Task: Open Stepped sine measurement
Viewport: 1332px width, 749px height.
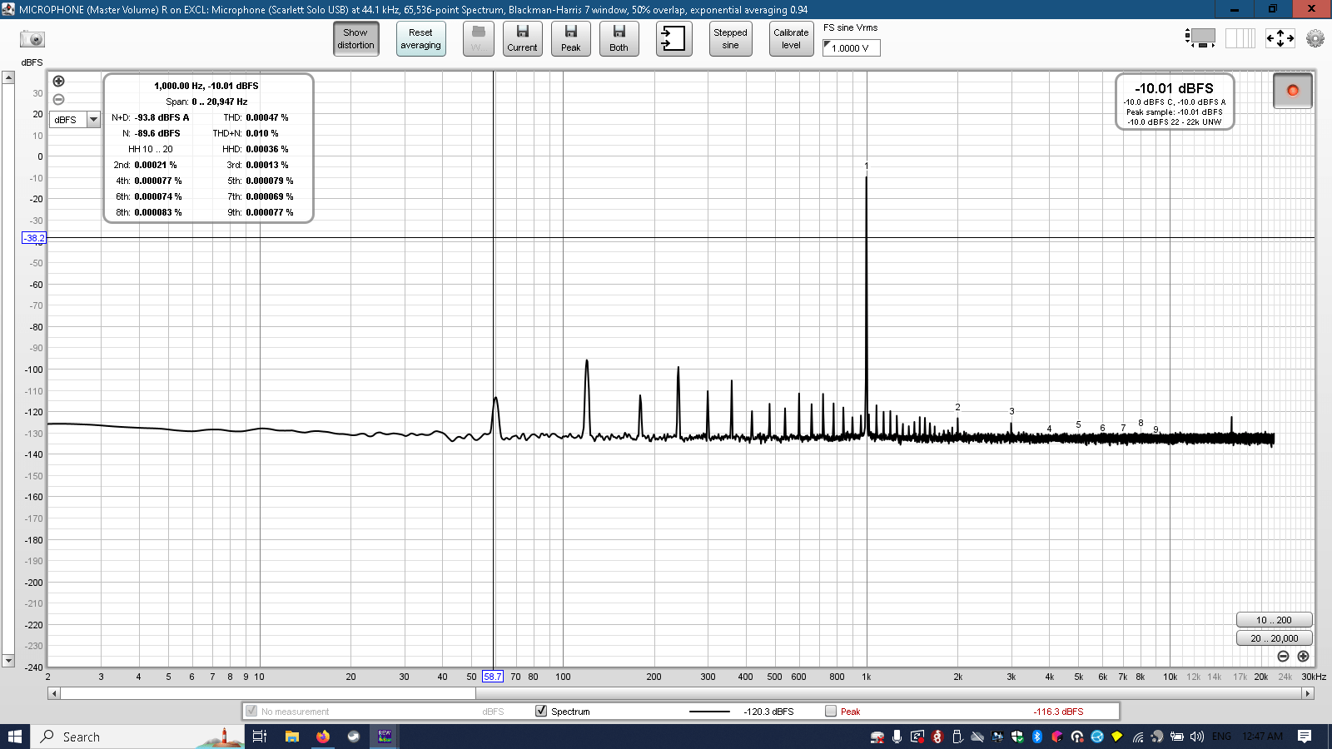Action: click(x=730, y=39)
